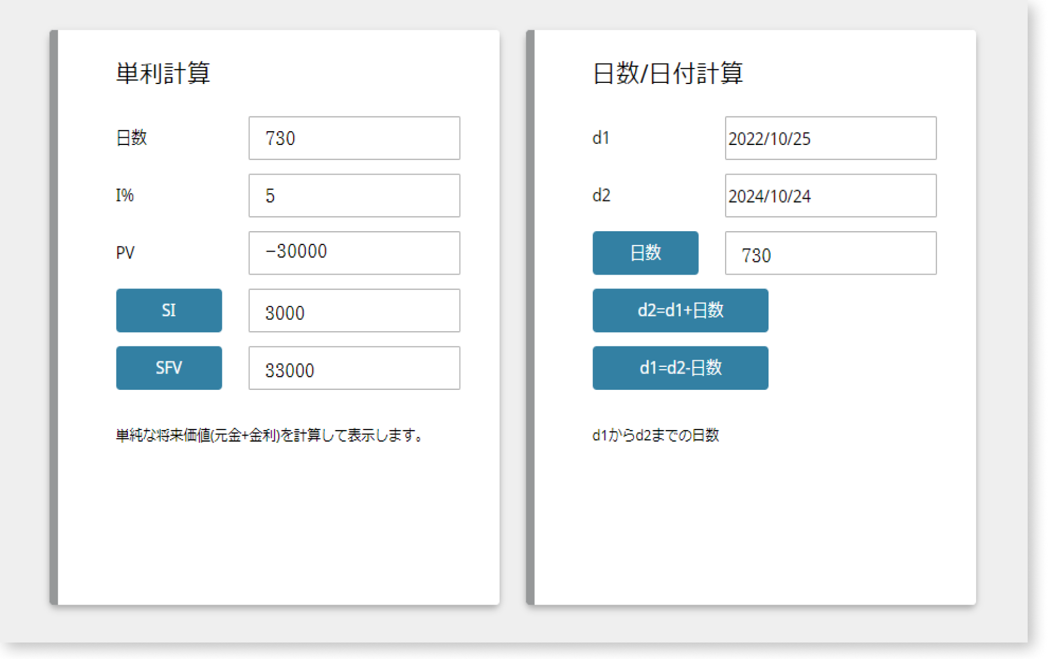Viewport: 1054px width, 659px height.
Task: Click the SI result field showing 3000
Action: (x=354, y=310)
